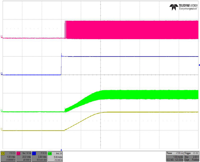Click the trigger position triangle below the grid
Image resolution: width=200 pixels, height=162 pixels.
point(61,150)
